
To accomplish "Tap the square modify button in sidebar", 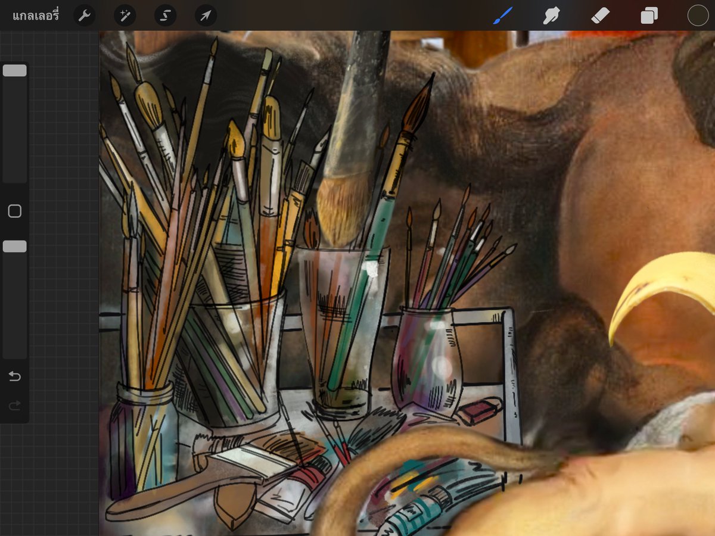I will 14,211.
